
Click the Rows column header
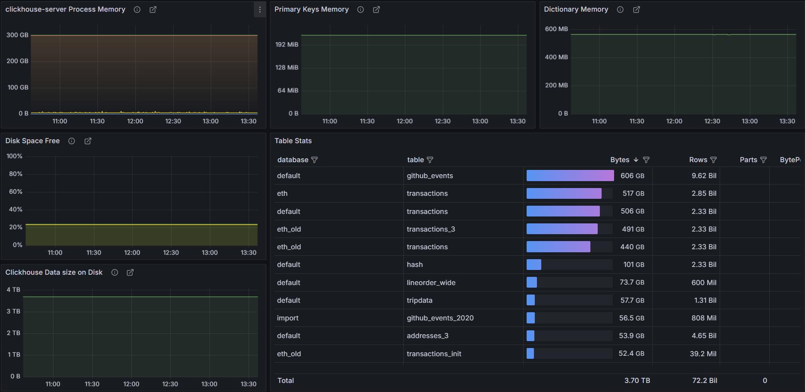point(698,160)
